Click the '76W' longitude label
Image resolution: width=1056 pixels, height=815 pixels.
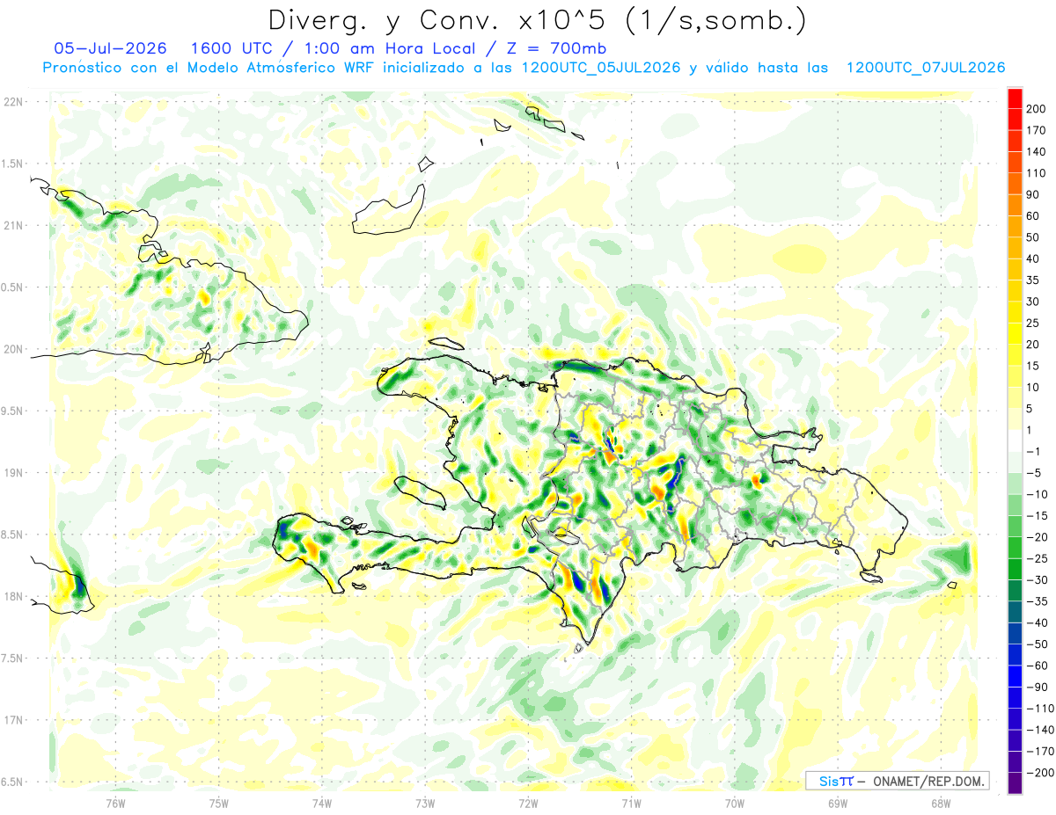(115, 802)
